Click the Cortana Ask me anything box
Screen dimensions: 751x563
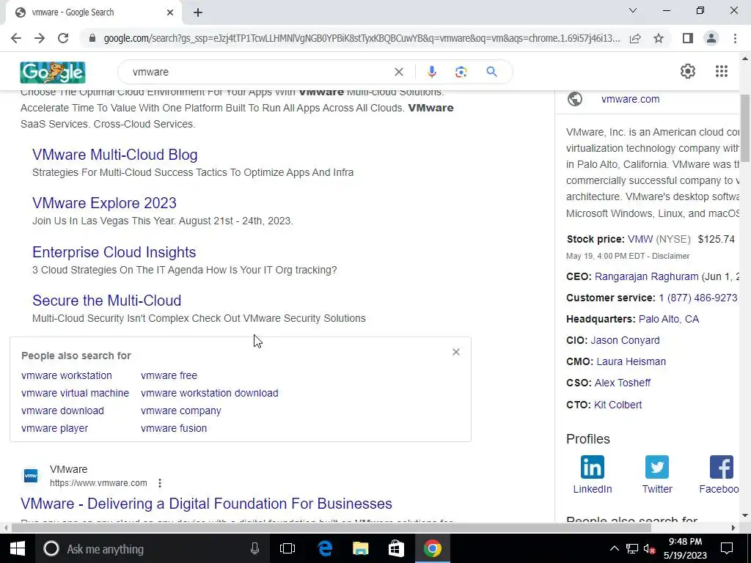click(x=151, y=548)
